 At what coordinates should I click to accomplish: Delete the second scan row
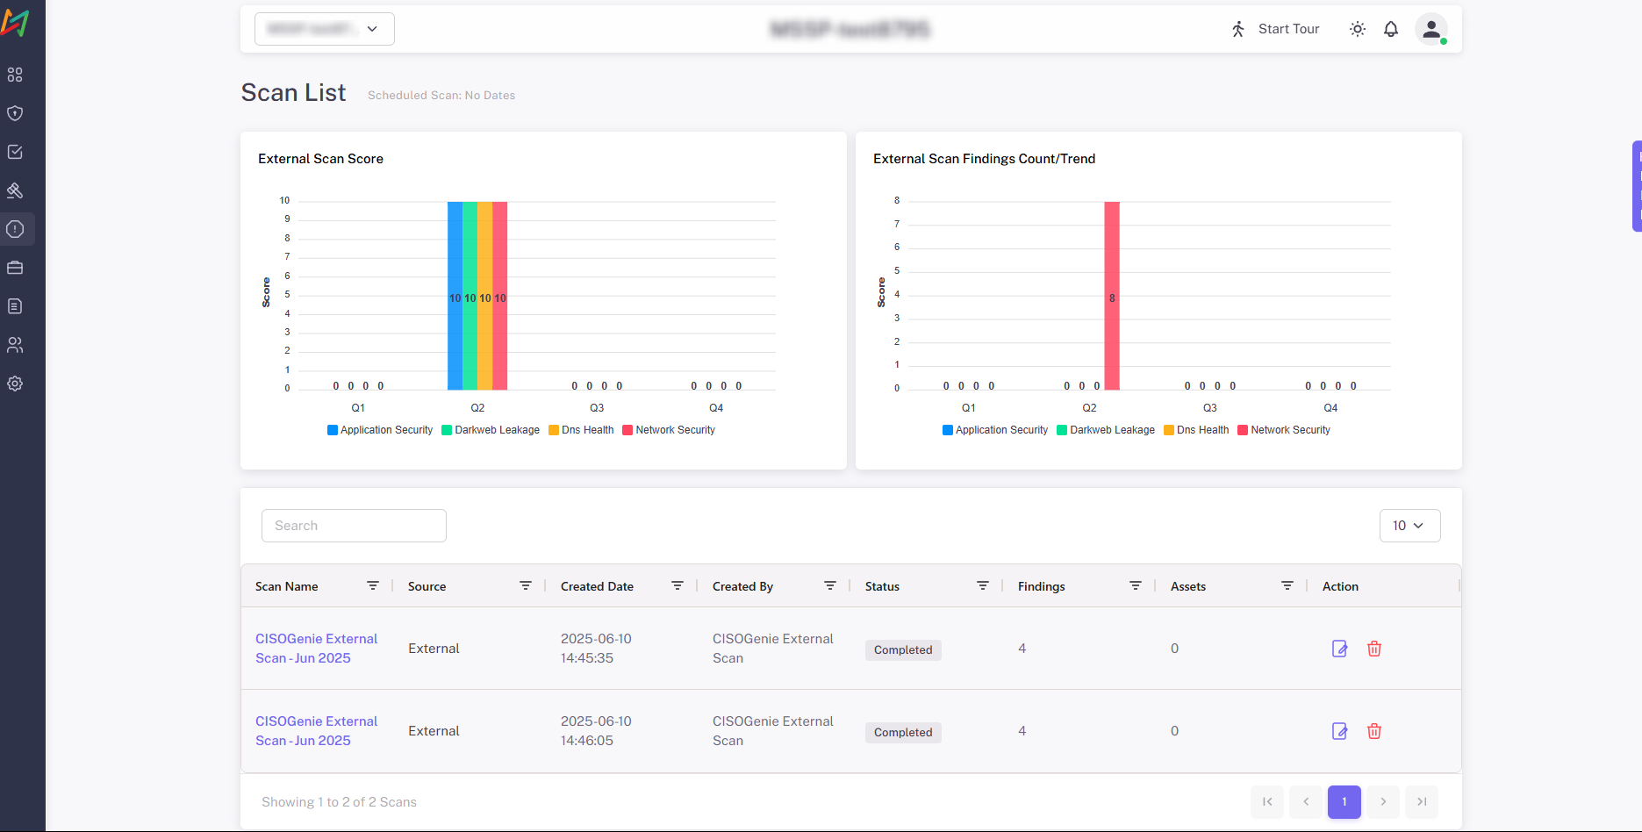1374,731
